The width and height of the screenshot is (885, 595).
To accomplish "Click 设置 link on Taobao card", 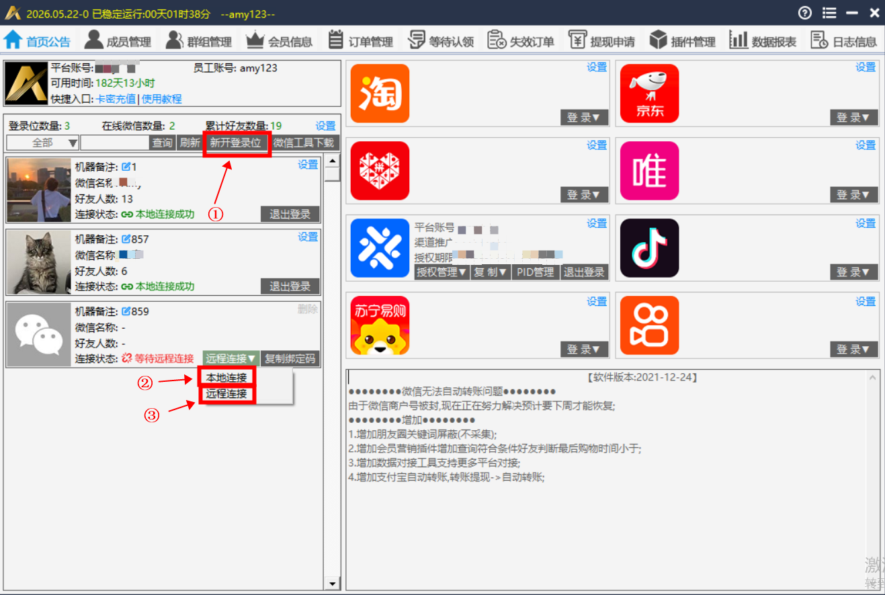I will coord(597,67).
